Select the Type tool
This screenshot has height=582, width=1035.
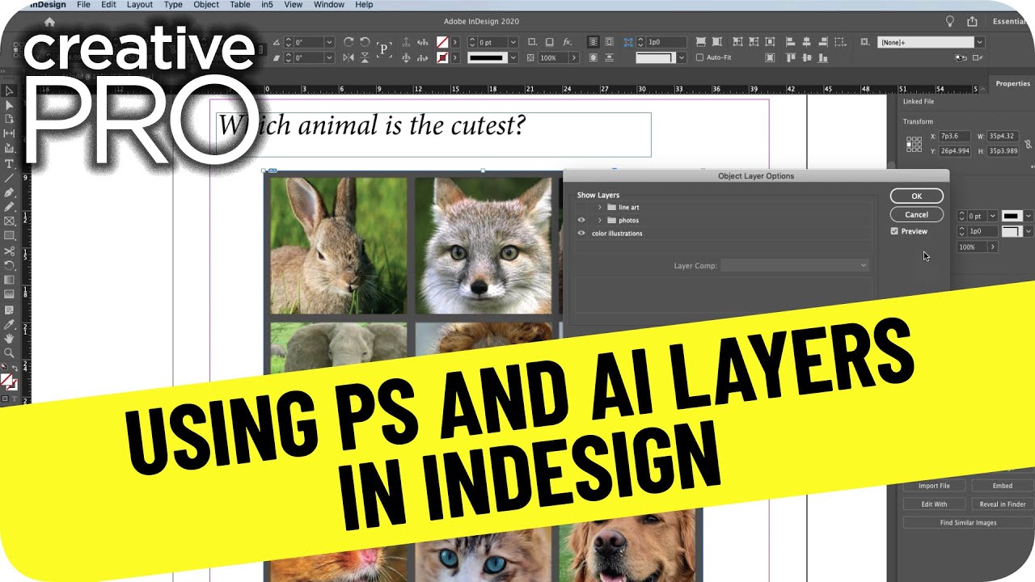9,163
